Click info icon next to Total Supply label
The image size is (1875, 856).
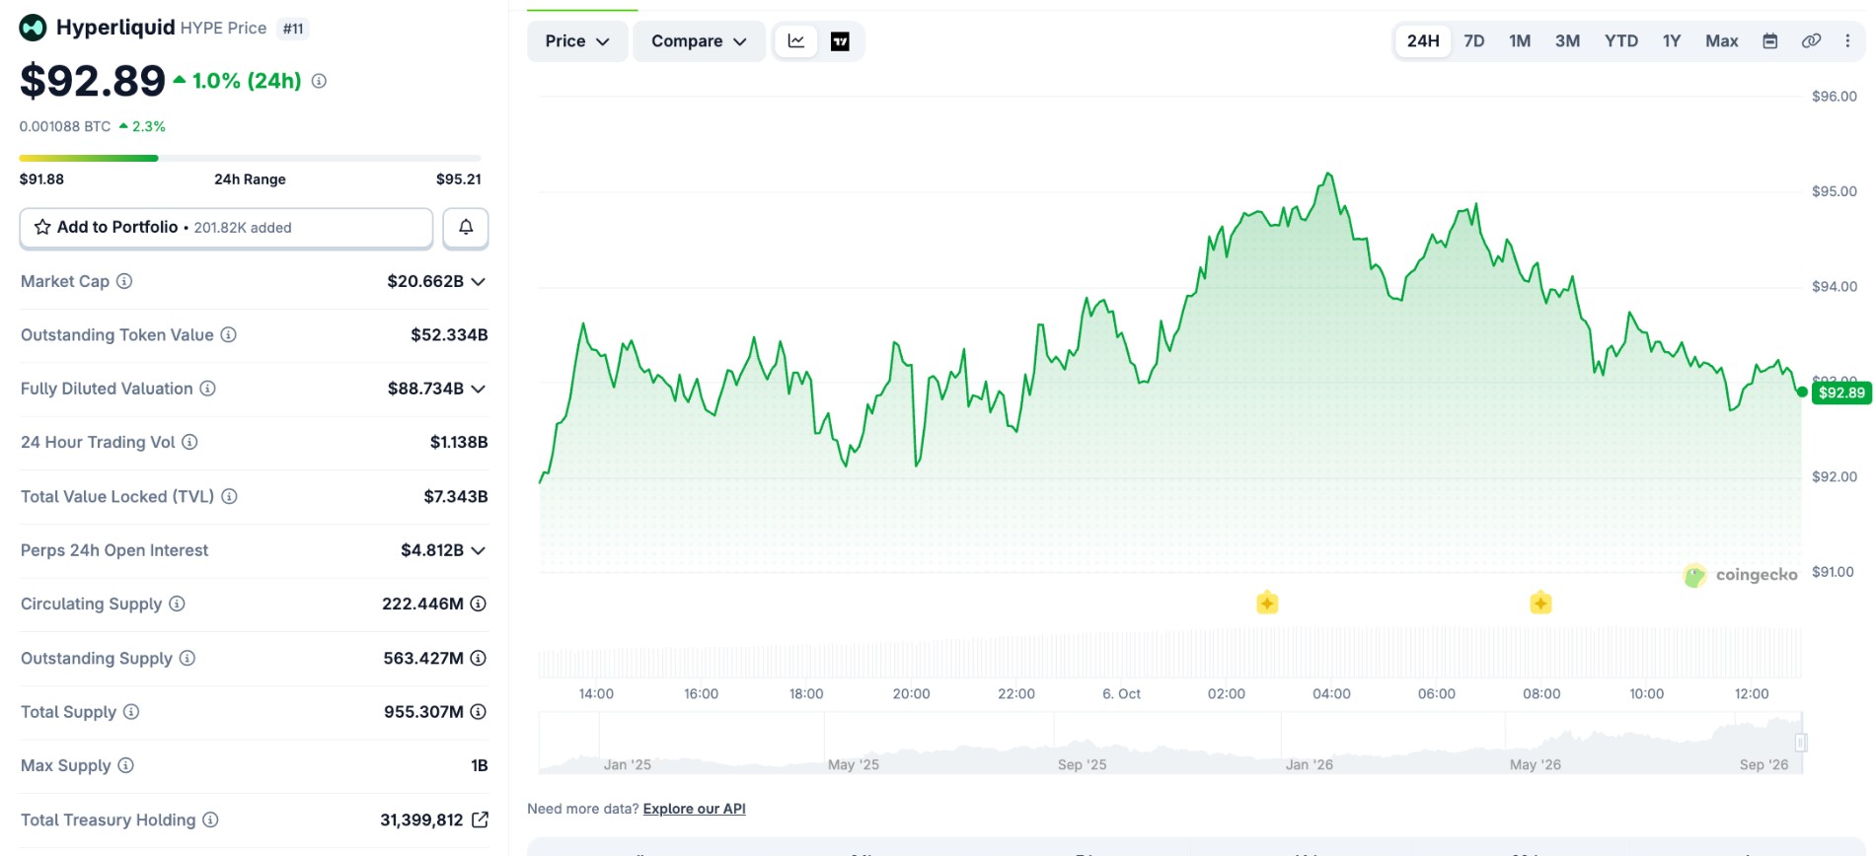click(x=130, y=711)
